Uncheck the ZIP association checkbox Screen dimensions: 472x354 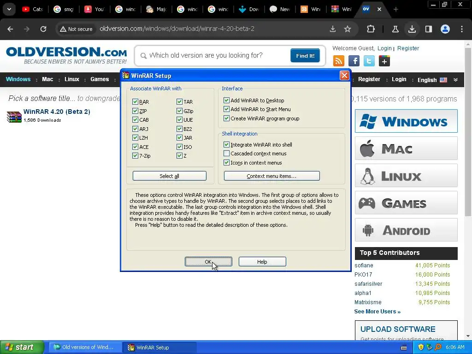click(135, 111)
